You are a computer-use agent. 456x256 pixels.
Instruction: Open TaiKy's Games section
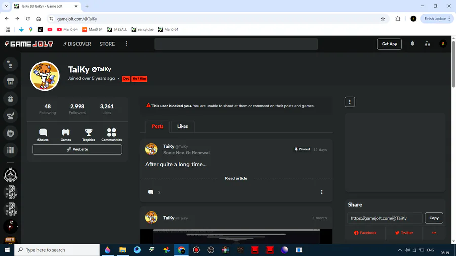[x=66, y=135]
